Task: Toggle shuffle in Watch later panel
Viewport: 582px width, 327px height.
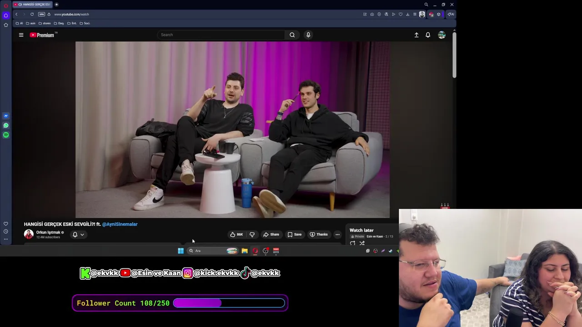Action: [x=362, y=243]
